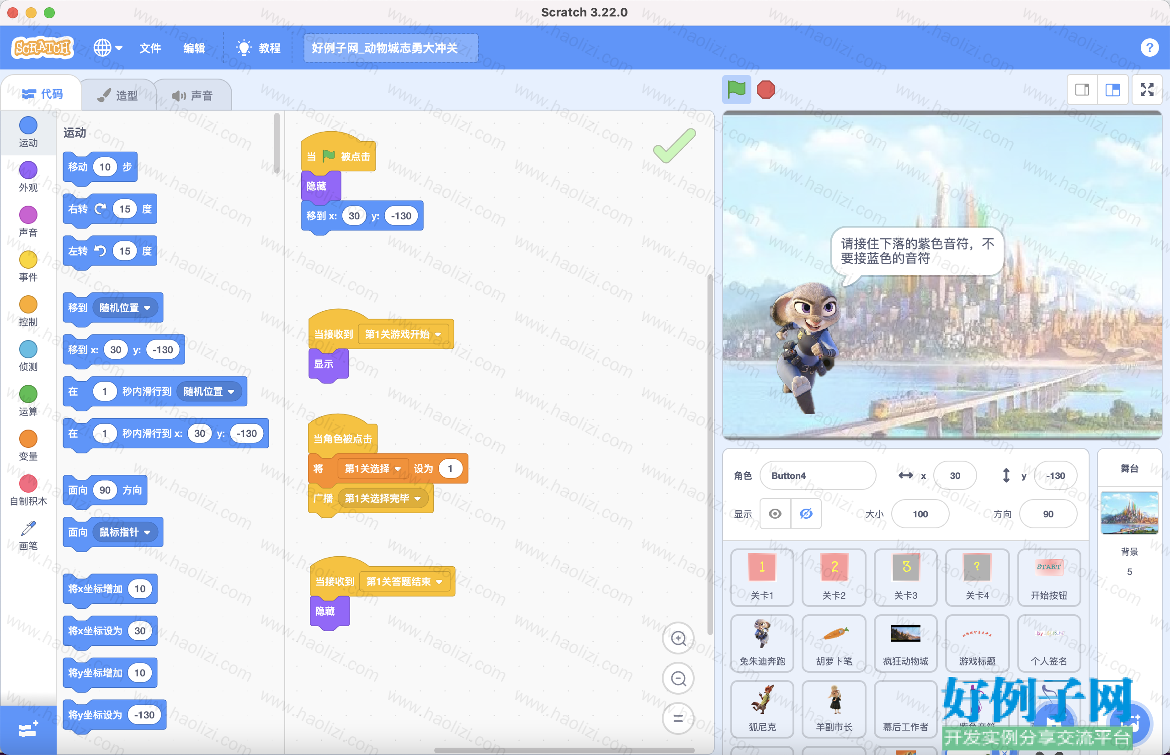This screenshot has height=755, width=1170.
Task: Open the 教程 tutorials
Action: [258, 48]
